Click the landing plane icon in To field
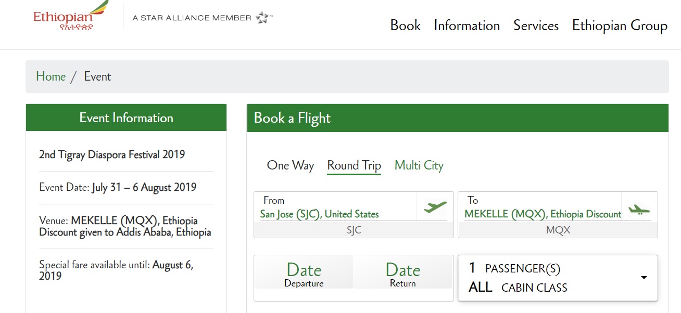This screenshot has height=313, width=681. point(639,210)
